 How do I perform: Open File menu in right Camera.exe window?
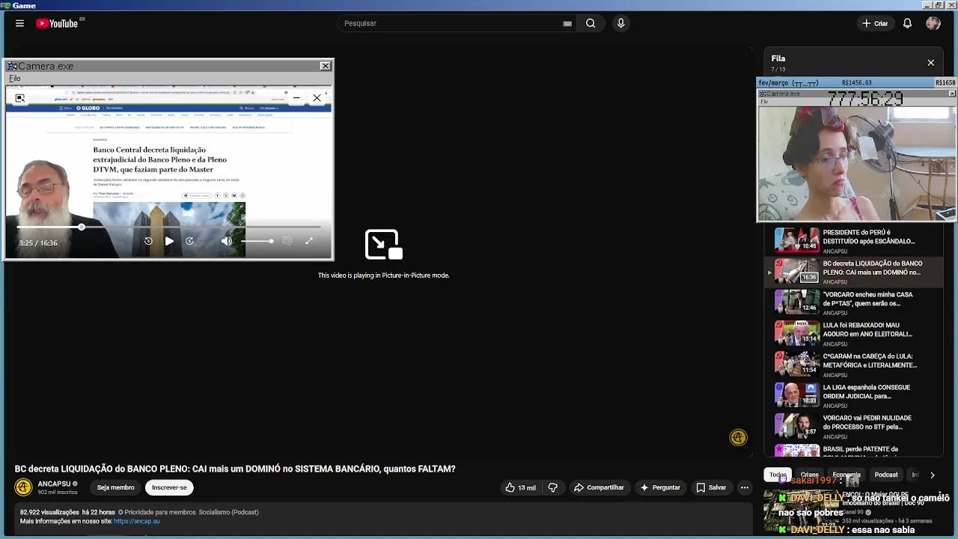764,102
